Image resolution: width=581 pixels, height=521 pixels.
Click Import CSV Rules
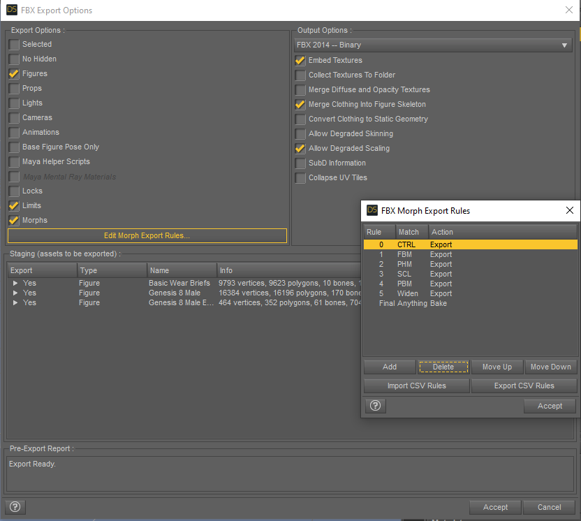click(x=417, y=386)
